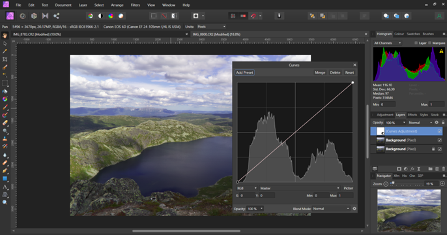Select the View (hand) tool
This screenshot has height=235, width=447.
point(5,35)
